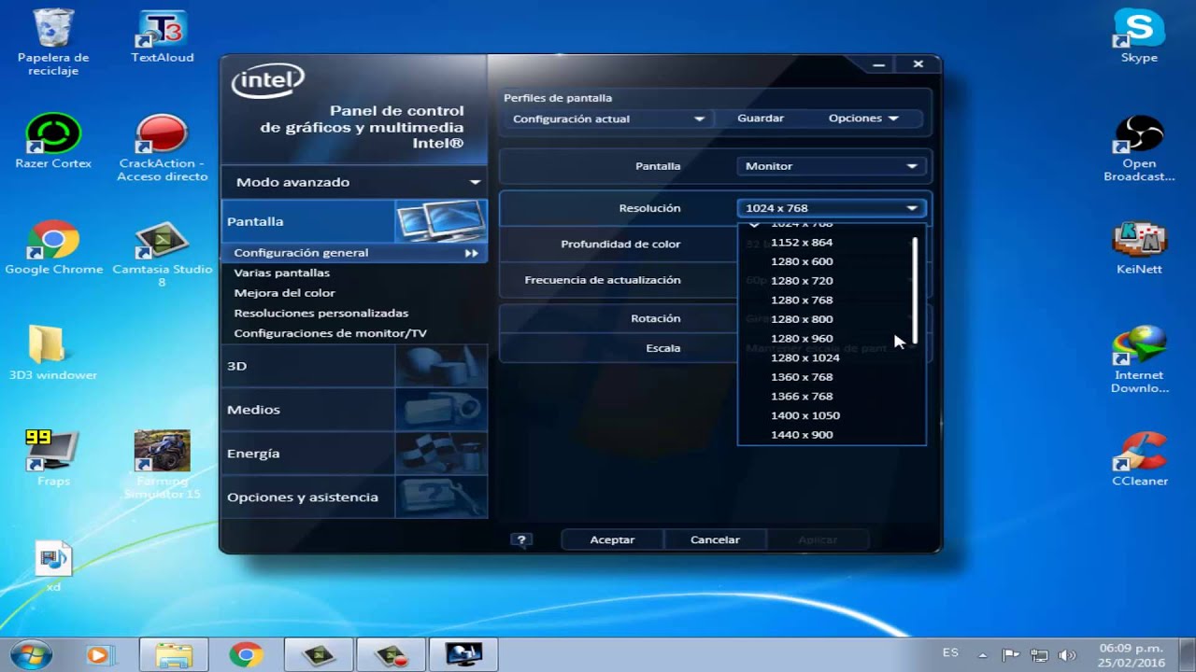Open Mejora del color submenu item

(x=284, y=293)
